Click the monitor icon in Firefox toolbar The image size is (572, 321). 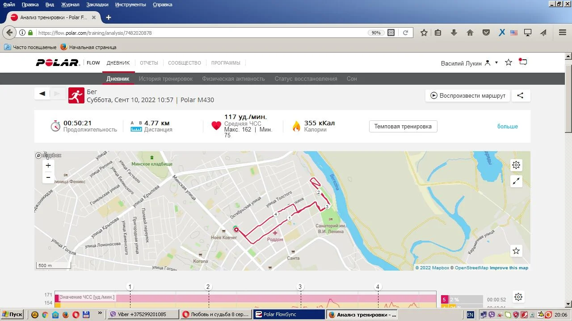click(x=528, y=33)
